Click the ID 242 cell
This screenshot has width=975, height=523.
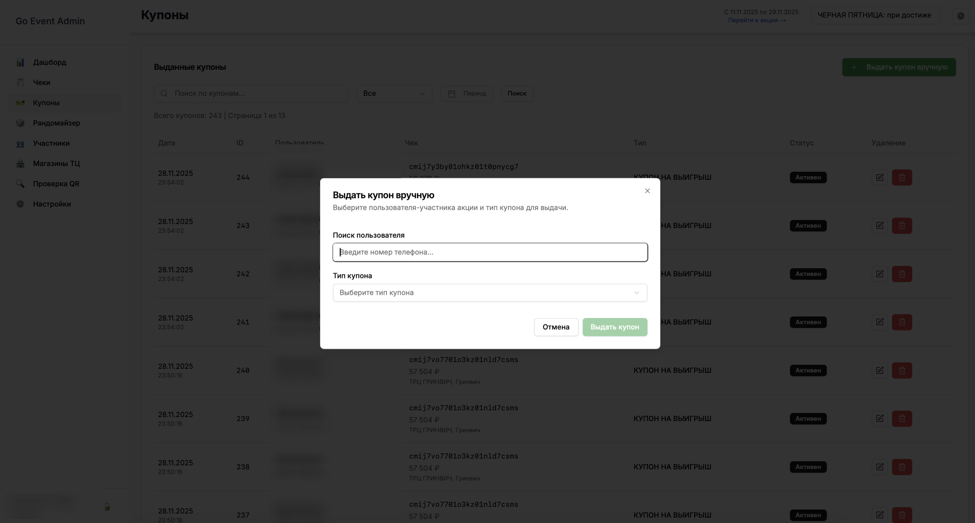point(243,274)
